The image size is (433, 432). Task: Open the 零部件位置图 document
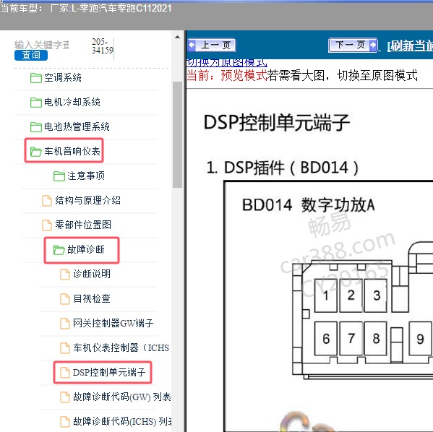83,225
